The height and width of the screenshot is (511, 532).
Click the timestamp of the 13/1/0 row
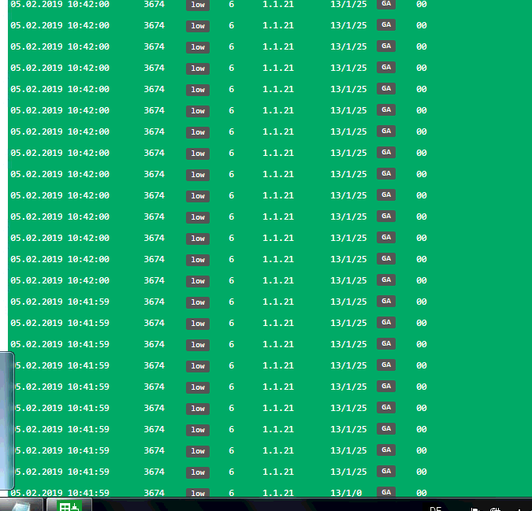63,493
